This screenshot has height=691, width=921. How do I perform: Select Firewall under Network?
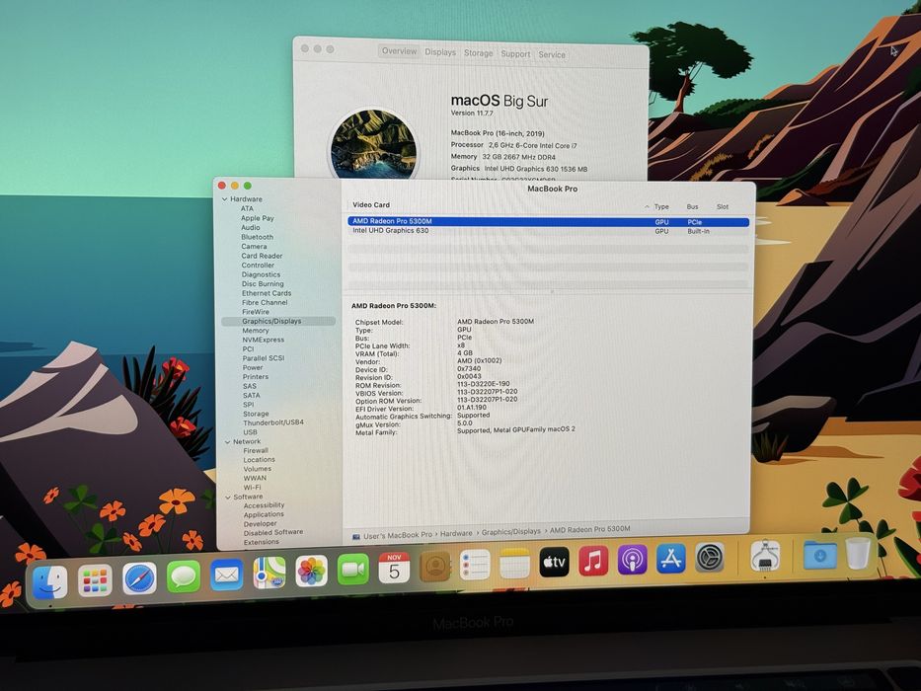[256, 451]
